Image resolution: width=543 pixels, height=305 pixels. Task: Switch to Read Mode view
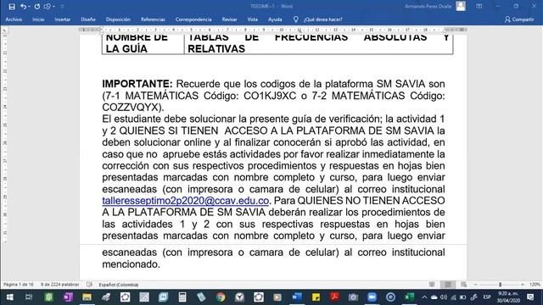(432, 285)
